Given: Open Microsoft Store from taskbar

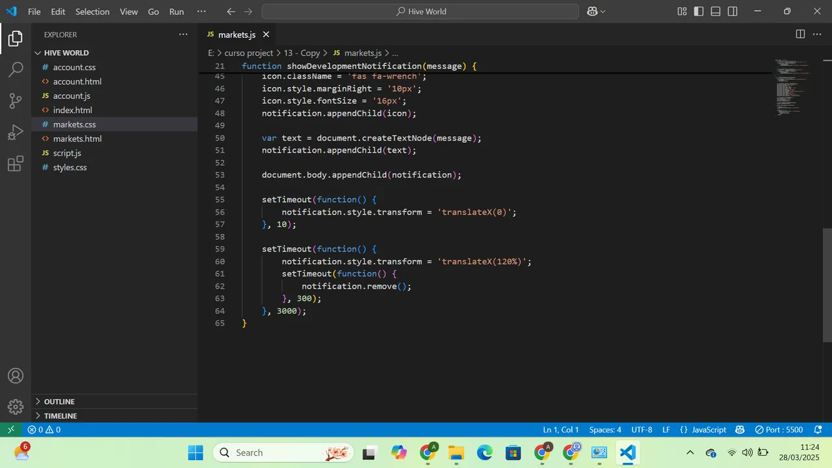Looking at the screenshot, I should point(513,452).
